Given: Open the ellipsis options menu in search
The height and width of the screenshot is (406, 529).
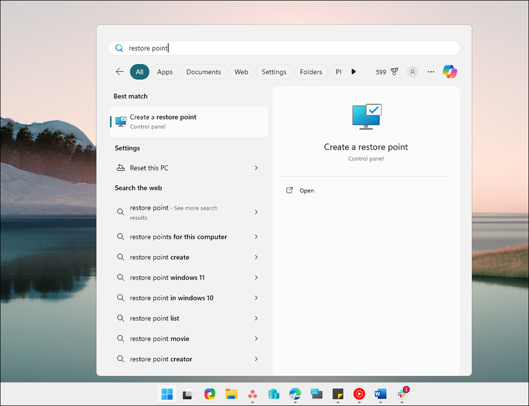Looking at the screenshot, I should pos(430,72).
